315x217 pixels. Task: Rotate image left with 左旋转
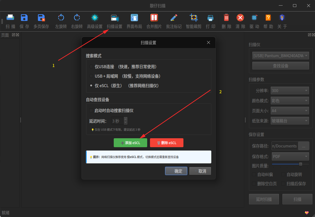pos(61,18)
